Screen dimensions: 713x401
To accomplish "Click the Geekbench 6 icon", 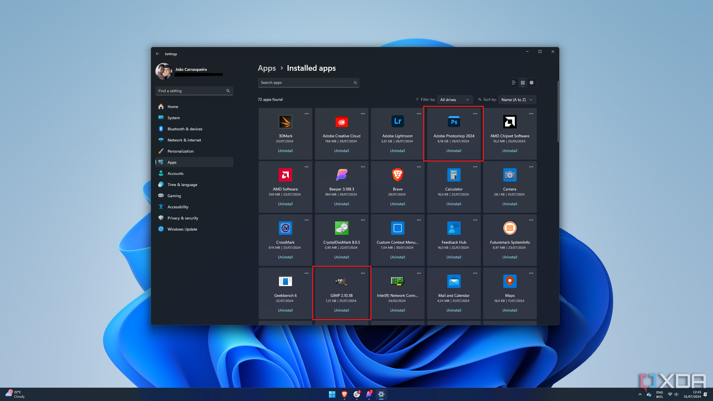I will coord(285,281).
